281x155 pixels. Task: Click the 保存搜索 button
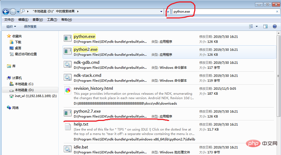click(30, 27)
